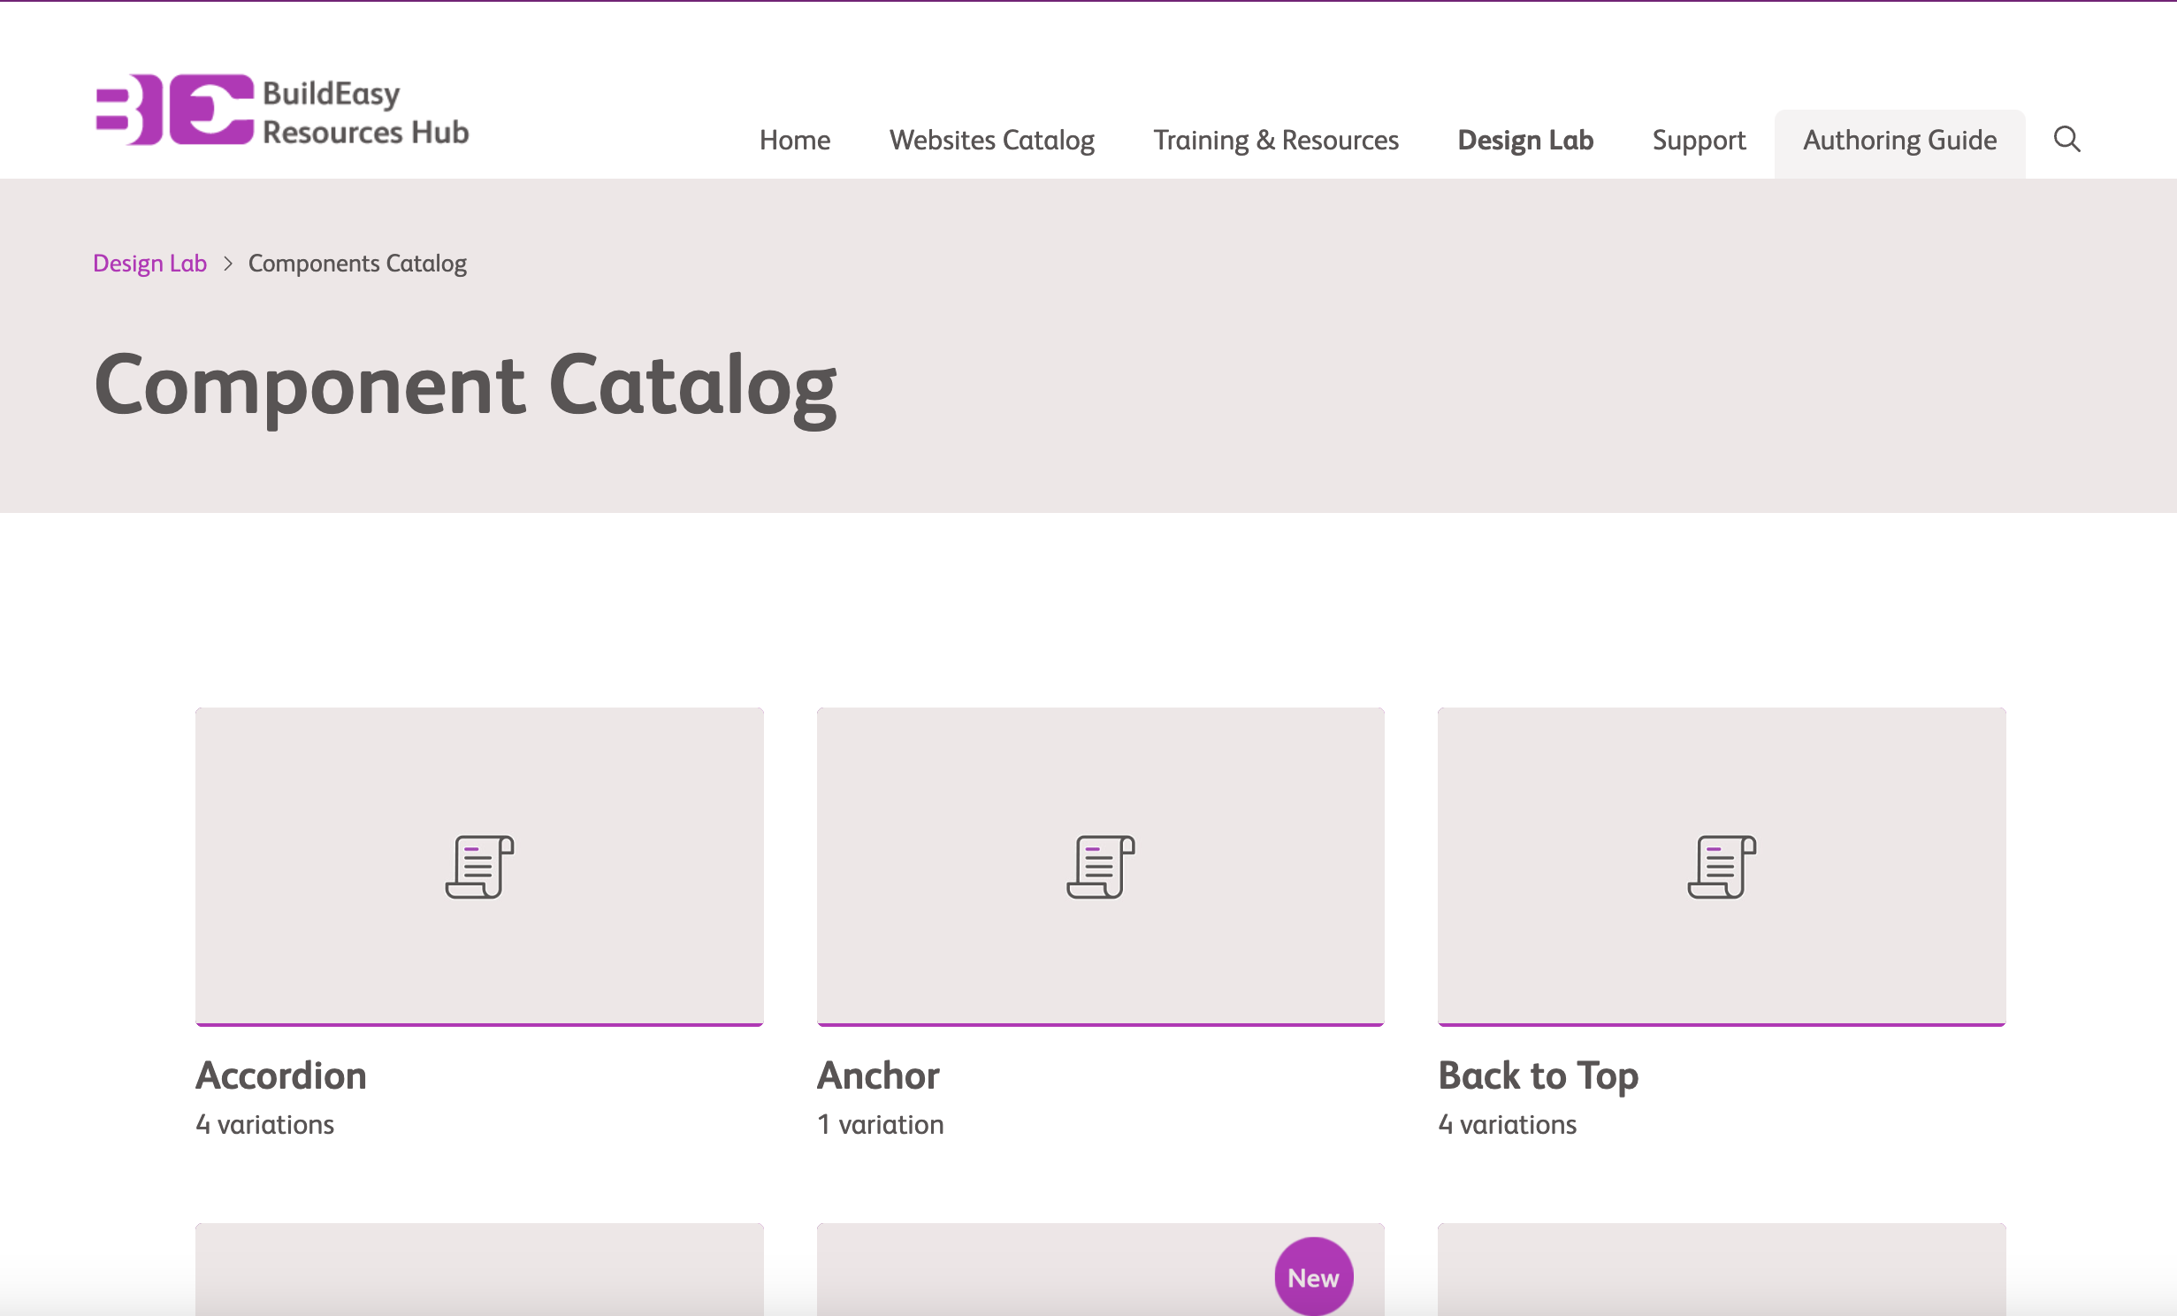Open the Back to Top title

[1538, 1075]
